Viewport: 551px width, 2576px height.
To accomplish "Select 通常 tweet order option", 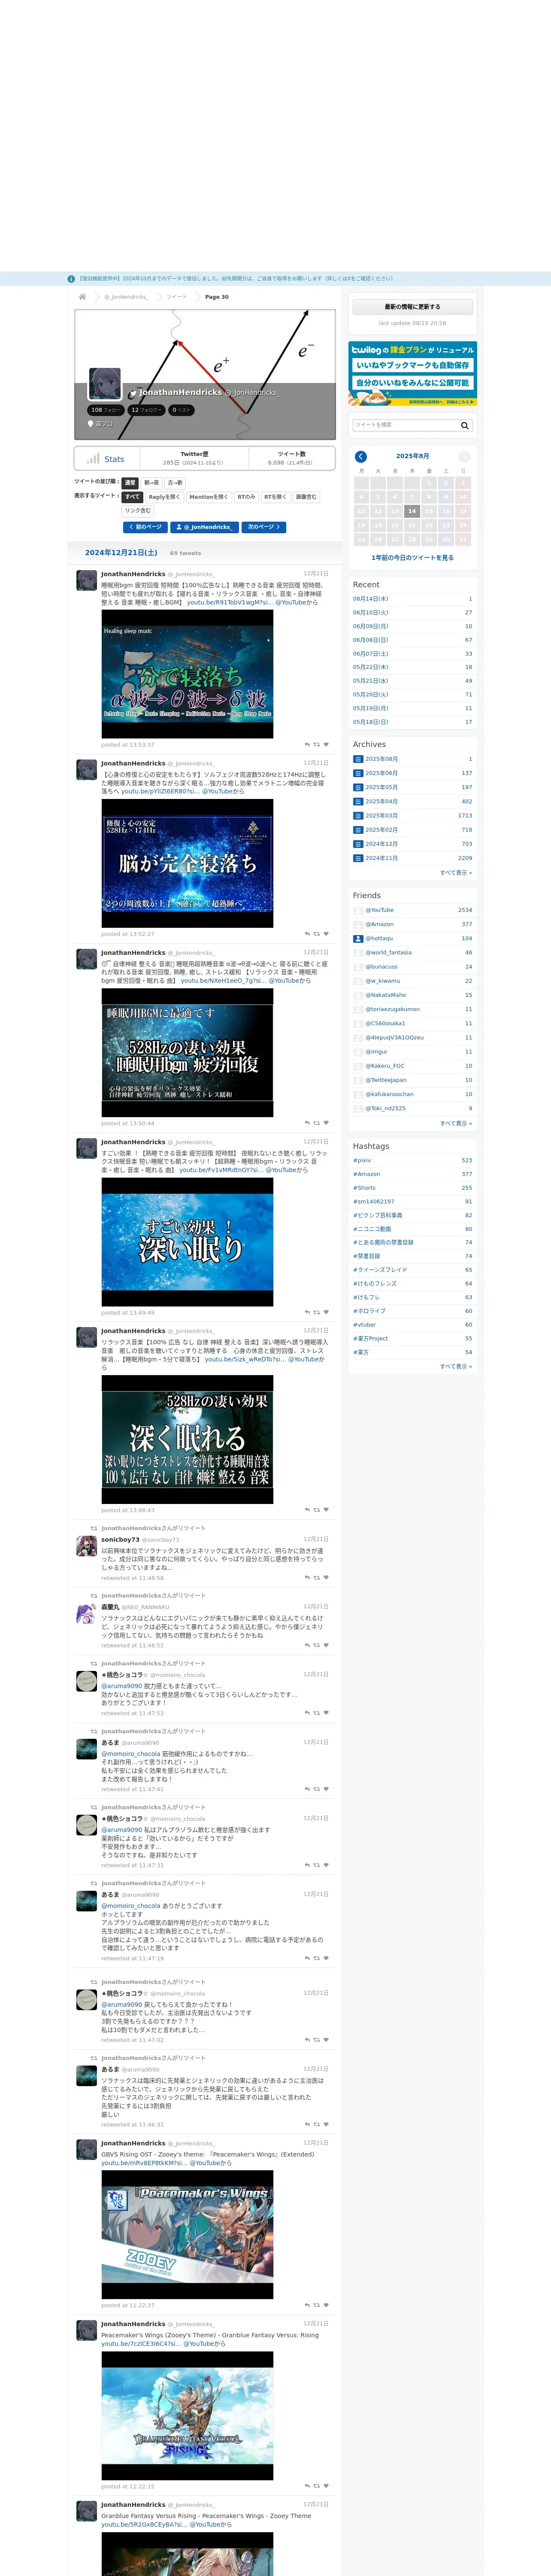I will 130,483.
